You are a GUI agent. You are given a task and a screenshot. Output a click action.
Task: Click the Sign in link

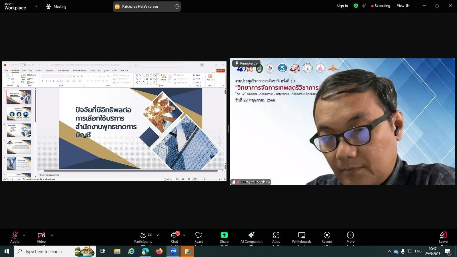pyautogui.click(x=342, y=6)
